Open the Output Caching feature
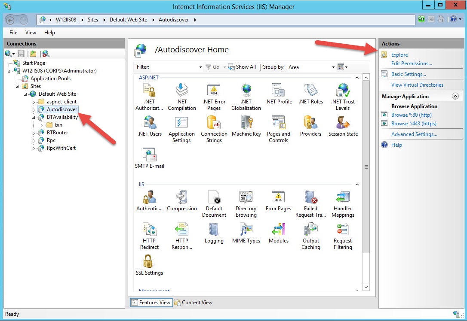467x321 pixels. coord(310,236)
